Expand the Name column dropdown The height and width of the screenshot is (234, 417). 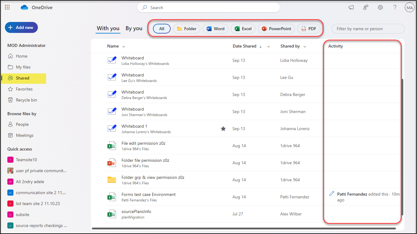[124, 47]
